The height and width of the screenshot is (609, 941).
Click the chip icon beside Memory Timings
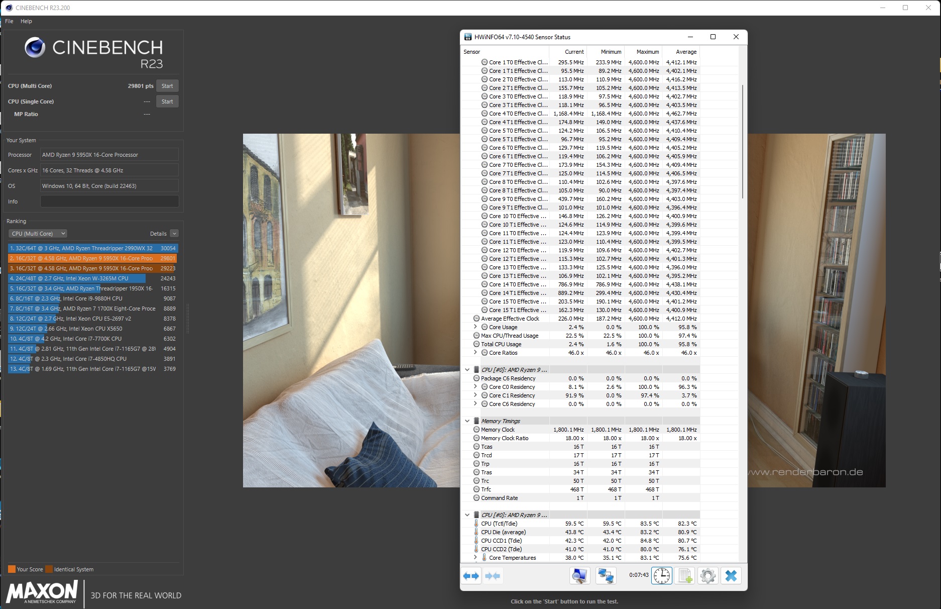click(476, 421)
